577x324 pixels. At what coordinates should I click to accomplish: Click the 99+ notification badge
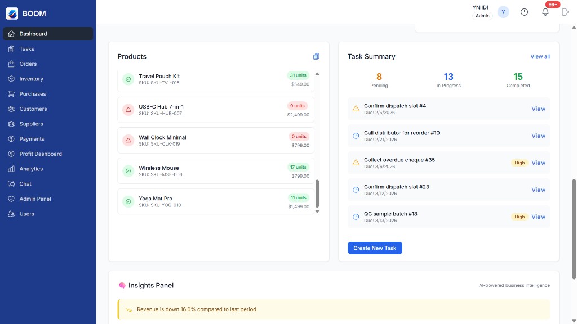552,4
